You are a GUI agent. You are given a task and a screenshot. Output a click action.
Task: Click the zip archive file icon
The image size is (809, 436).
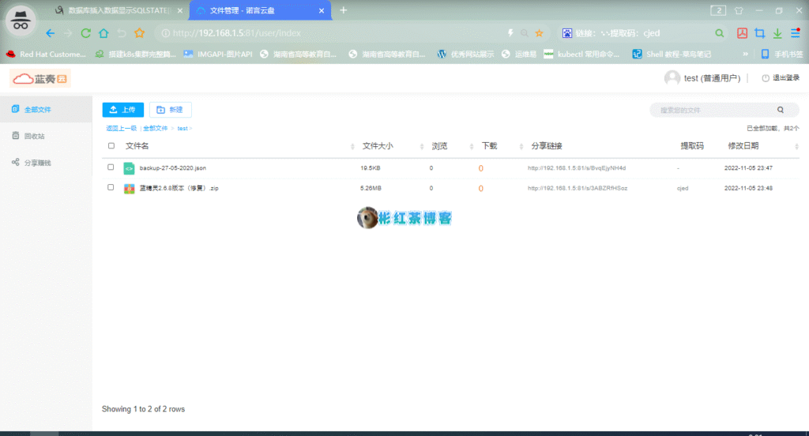[129, 189]
